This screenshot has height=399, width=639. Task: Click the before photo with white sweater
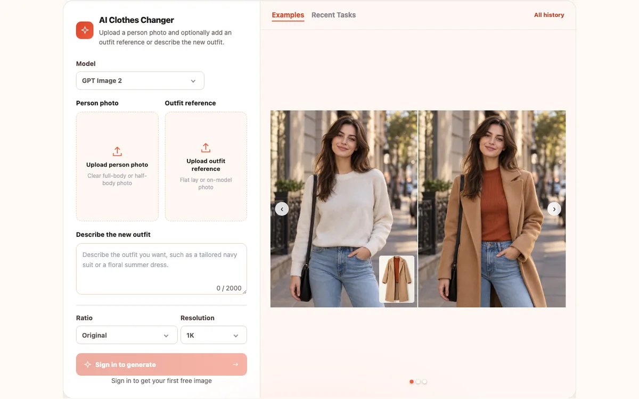[344, 209]
